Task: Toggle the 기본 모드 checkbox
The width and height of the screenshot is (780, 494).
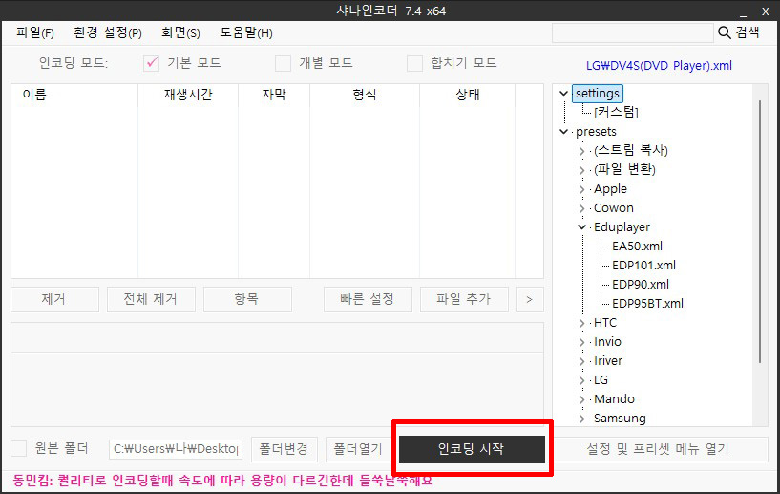Action: pos(151,63)
